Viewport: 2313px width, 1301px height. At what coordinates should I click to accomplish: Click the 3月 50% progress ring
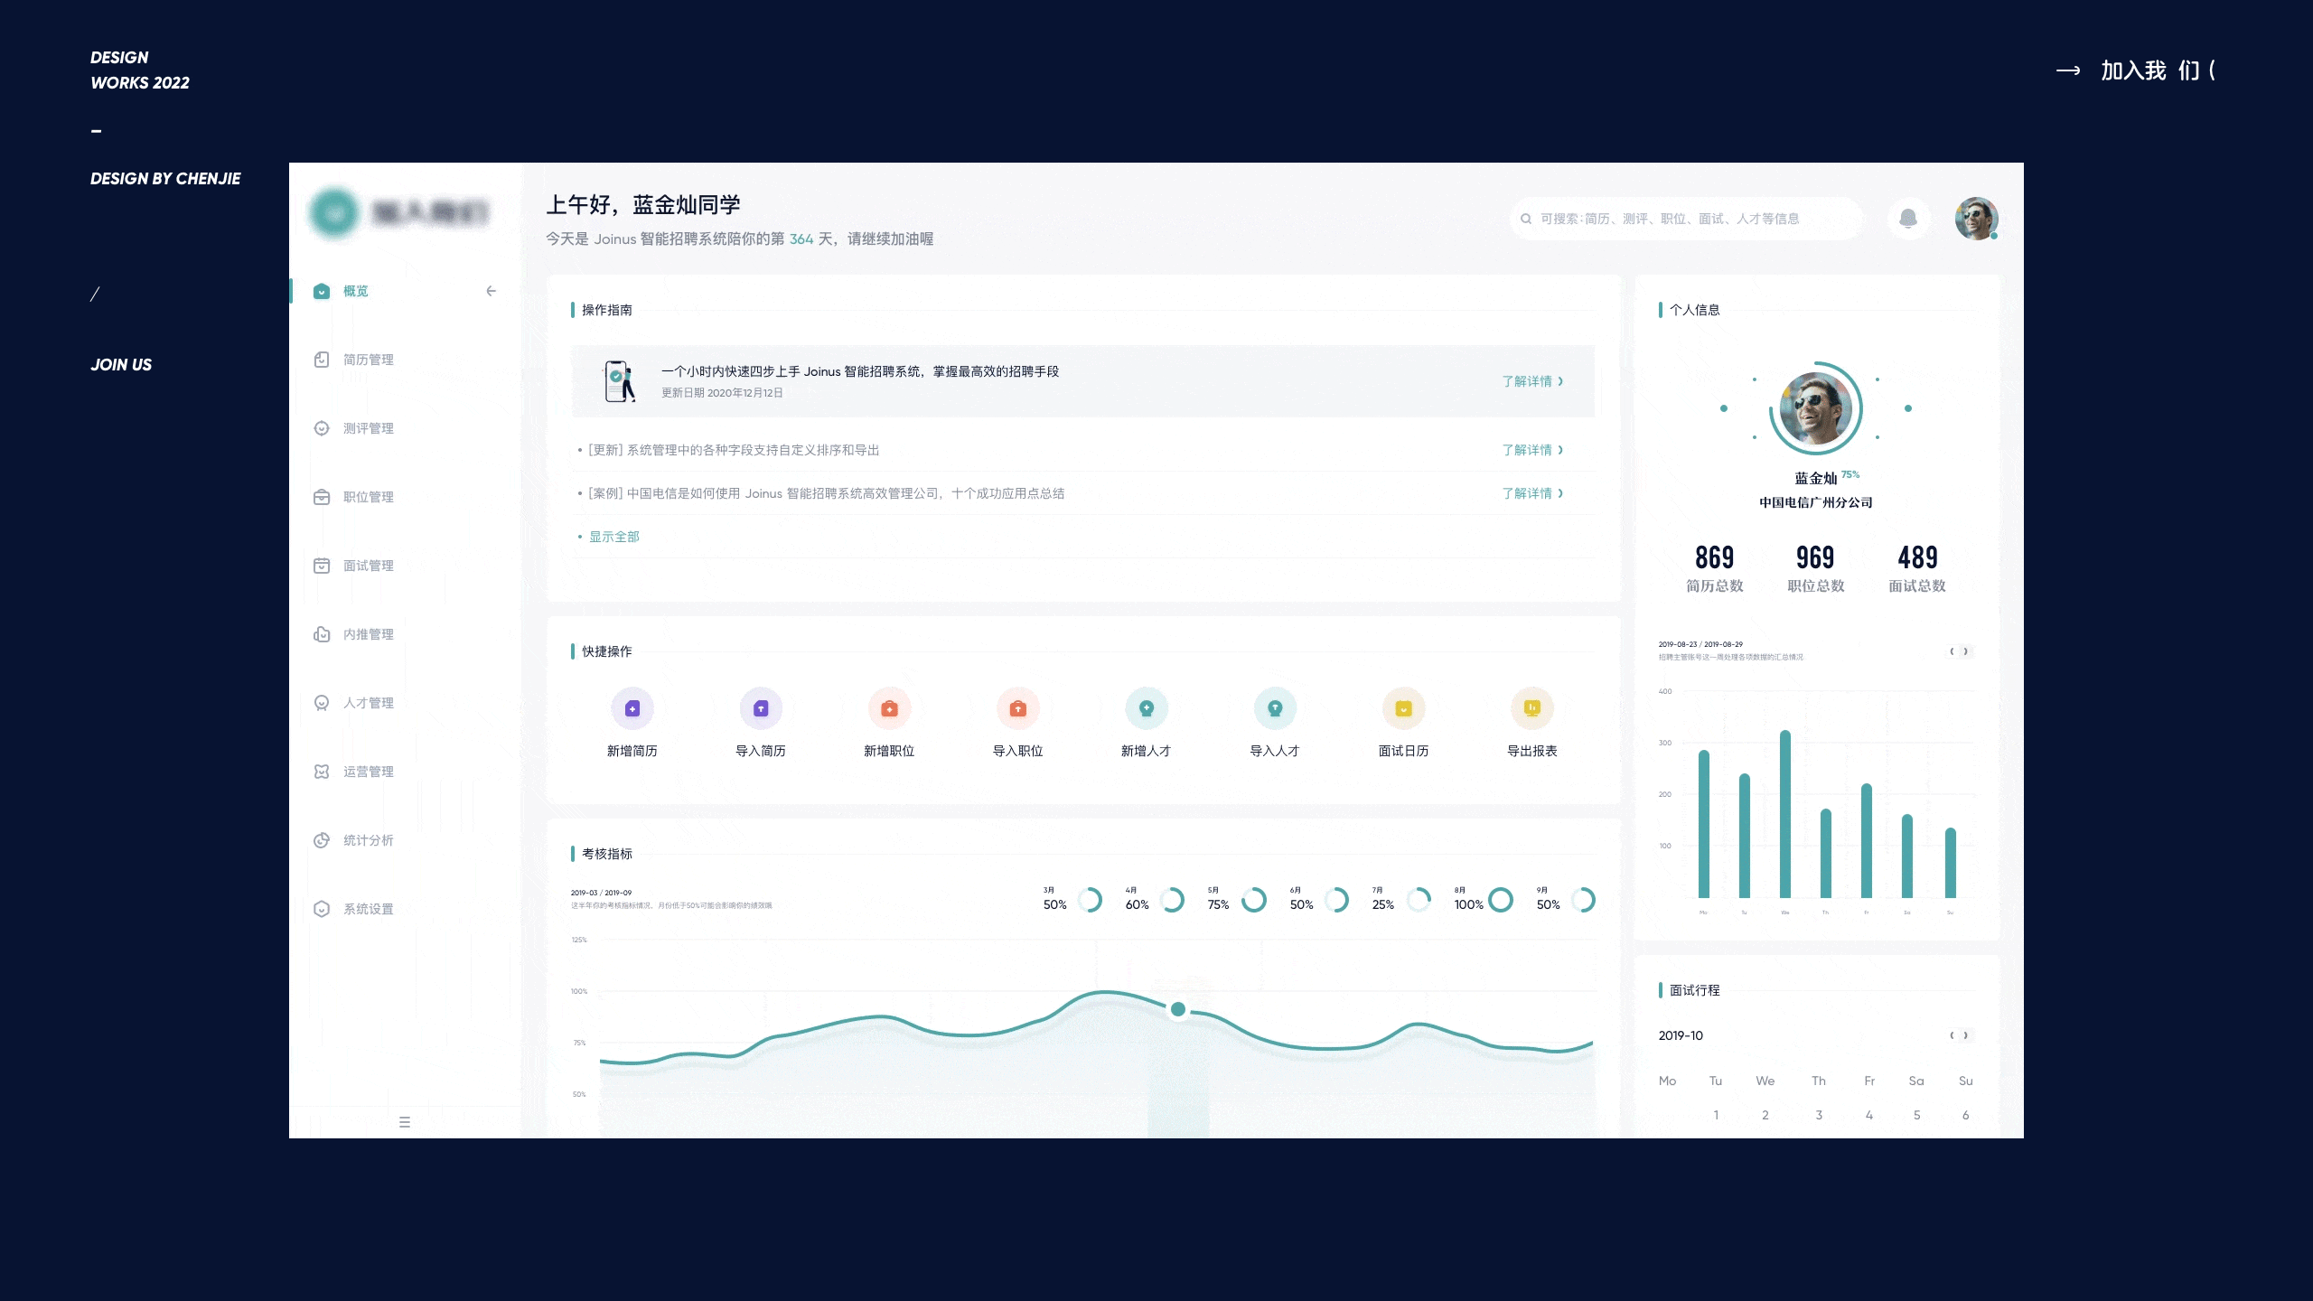click(x=1091, y=900)
